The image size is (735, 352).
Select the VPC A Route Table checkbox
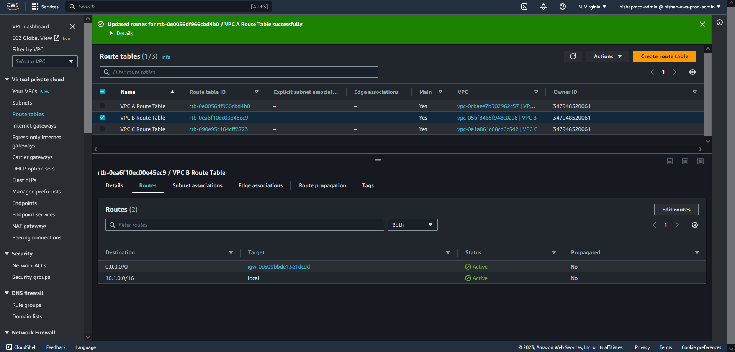pos(102,106)
